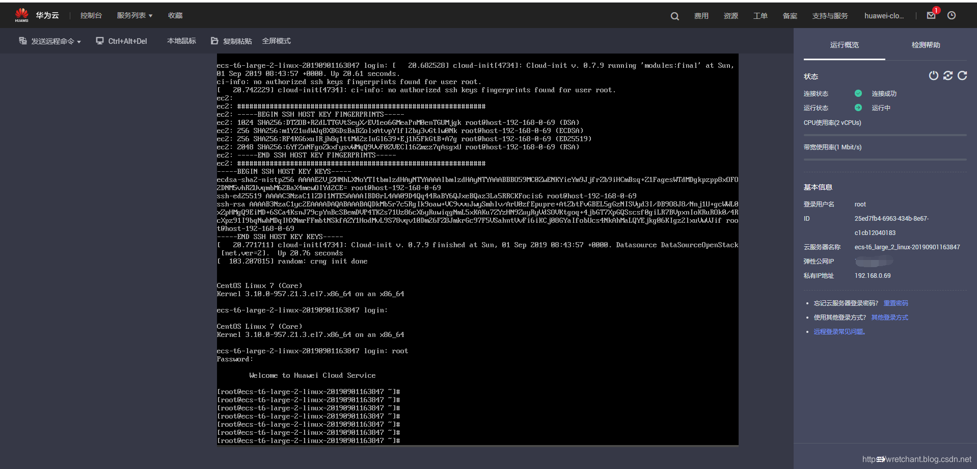The image size is (977, 469).
Task: Click the clipboard icon beside 复制粘贴
Action: (214, 41)
